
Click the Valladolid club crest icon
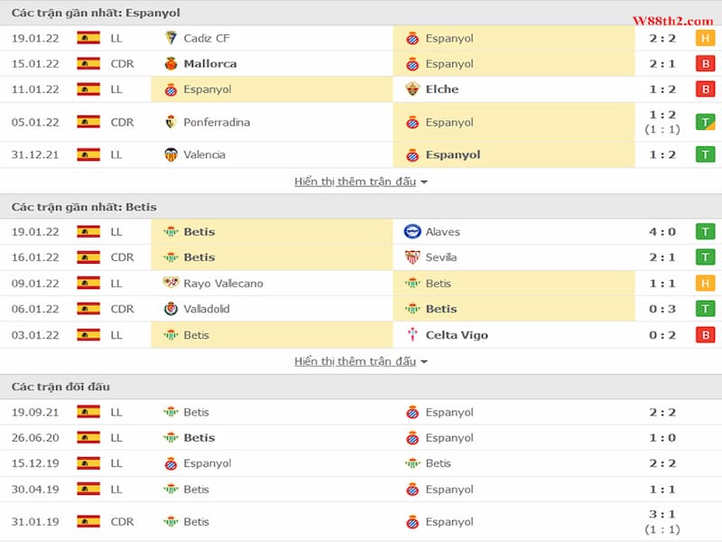pyautogui.click(x=171, y=309)
